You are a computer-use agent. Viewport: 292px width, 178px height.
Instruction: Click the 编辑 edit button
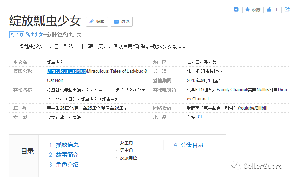97,22
